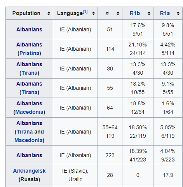Open Macedonia link in combined 119 row
Image resolution: width=183 pixels, height=187 pixels.
click(x=28, y=140)
